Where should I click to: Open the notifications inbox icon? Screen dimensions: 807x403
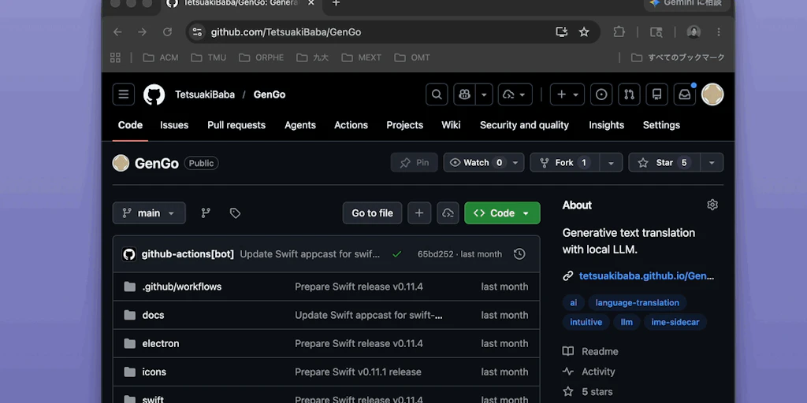pyautogui.click(x=685, y=94)
